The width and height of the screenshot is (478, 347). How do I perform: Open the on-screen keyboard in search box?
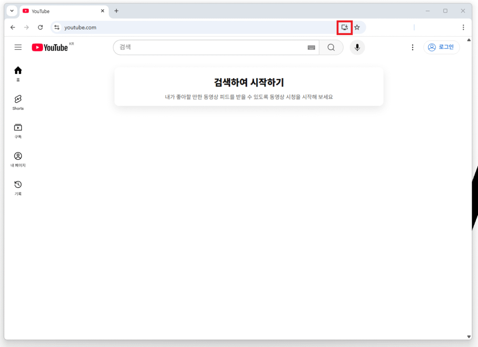pos(311,48)
